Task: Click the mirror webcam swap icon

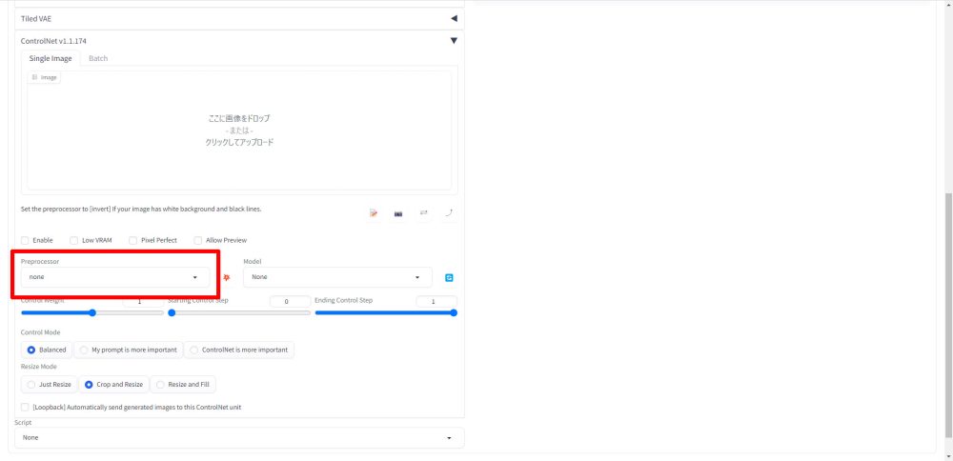Action: point(423,213)
